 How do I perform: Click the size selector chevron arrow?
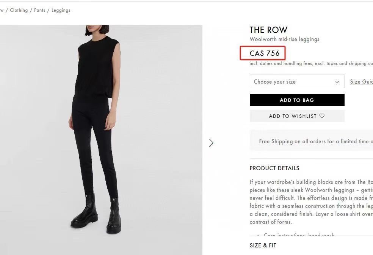coord(337,82)
